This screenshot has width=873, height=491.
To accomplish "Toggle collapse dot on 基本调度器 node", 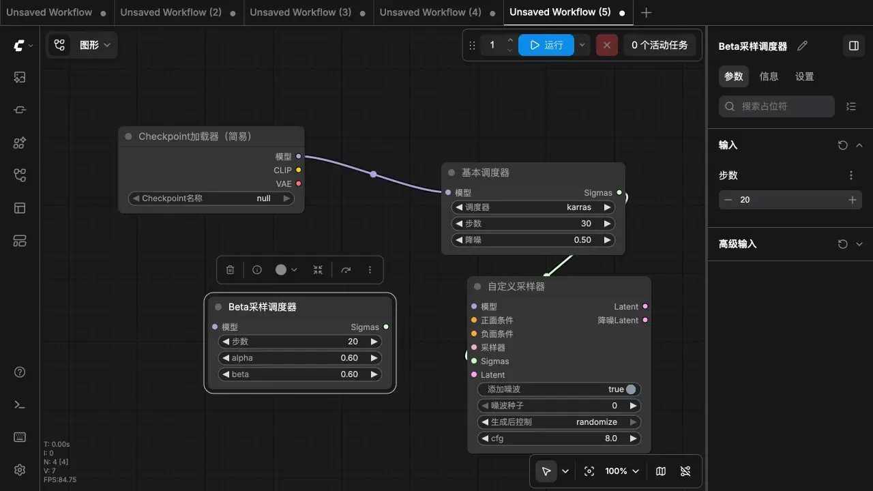I will coord(452,173).
